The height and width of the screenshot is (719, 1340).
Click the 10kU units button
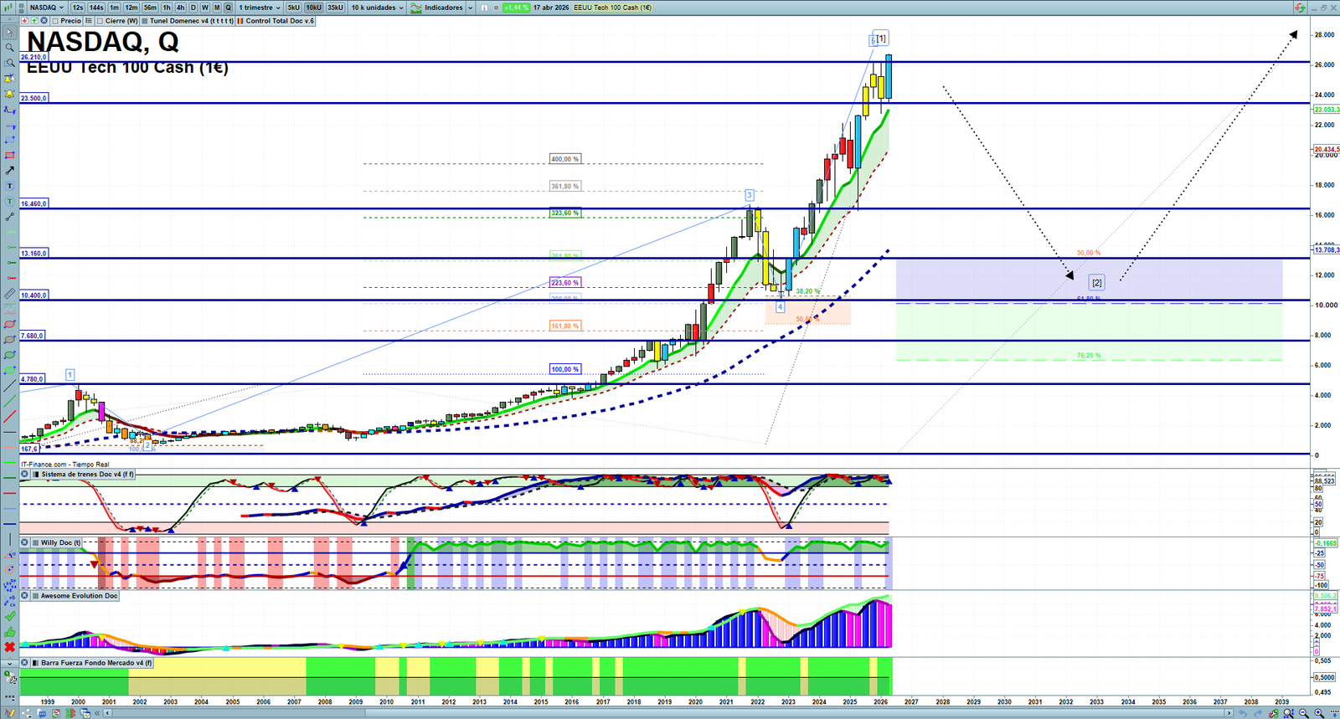[313, 8]
